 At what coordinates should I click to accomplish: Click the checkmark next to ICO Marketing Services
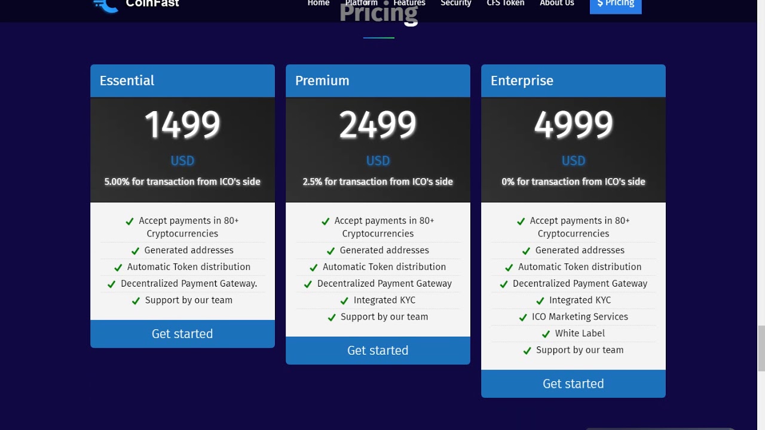click(x=523, y=317)
